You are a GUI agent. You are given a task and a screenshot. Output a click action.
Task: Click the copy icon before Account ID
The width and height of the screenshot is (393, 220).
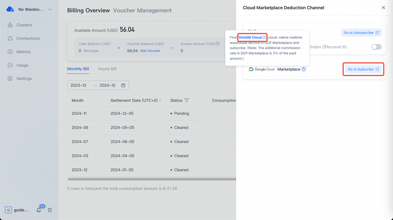click(324, 47)
